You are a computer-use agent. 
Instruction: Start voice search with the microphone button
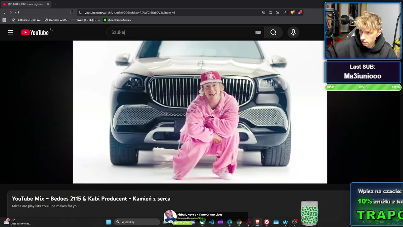pos(293,32)
